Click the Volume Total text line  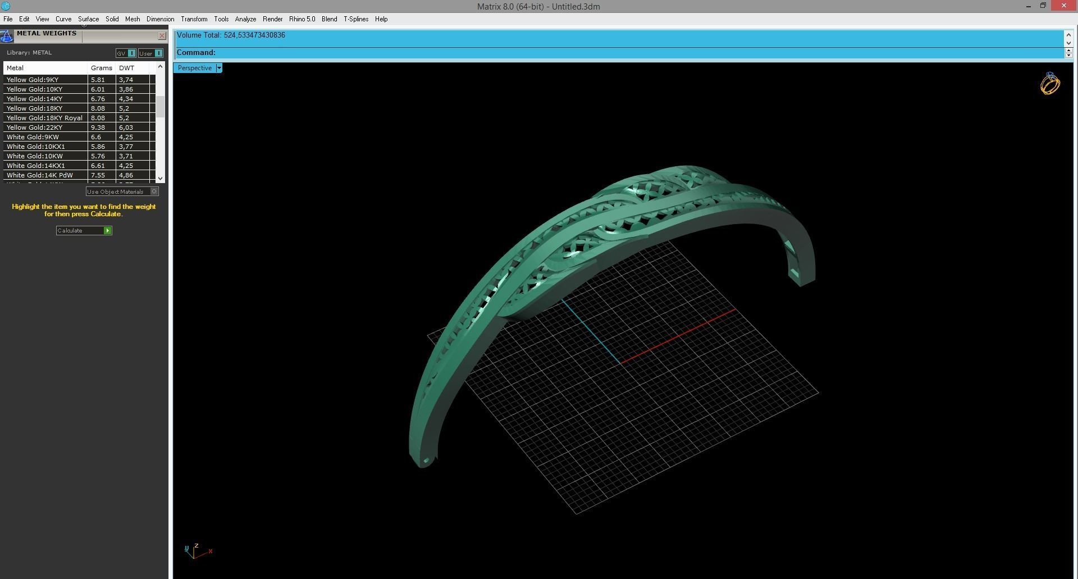point(231,35)
